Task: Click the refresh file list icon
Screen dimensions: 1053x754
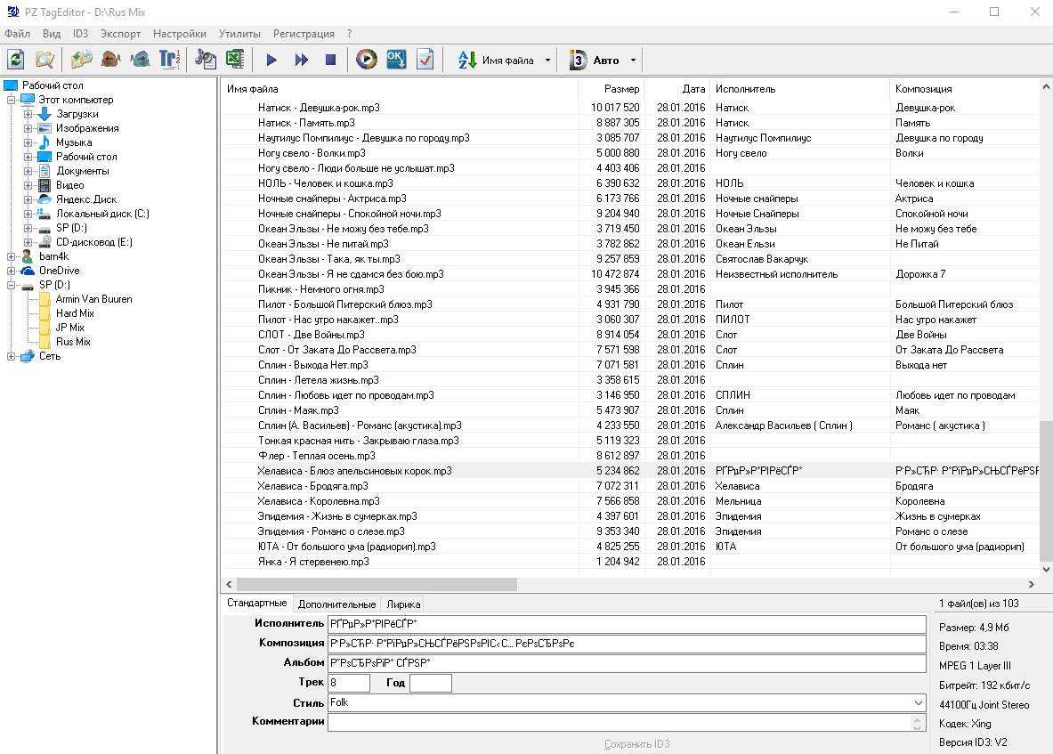Action: pos(16,60)
